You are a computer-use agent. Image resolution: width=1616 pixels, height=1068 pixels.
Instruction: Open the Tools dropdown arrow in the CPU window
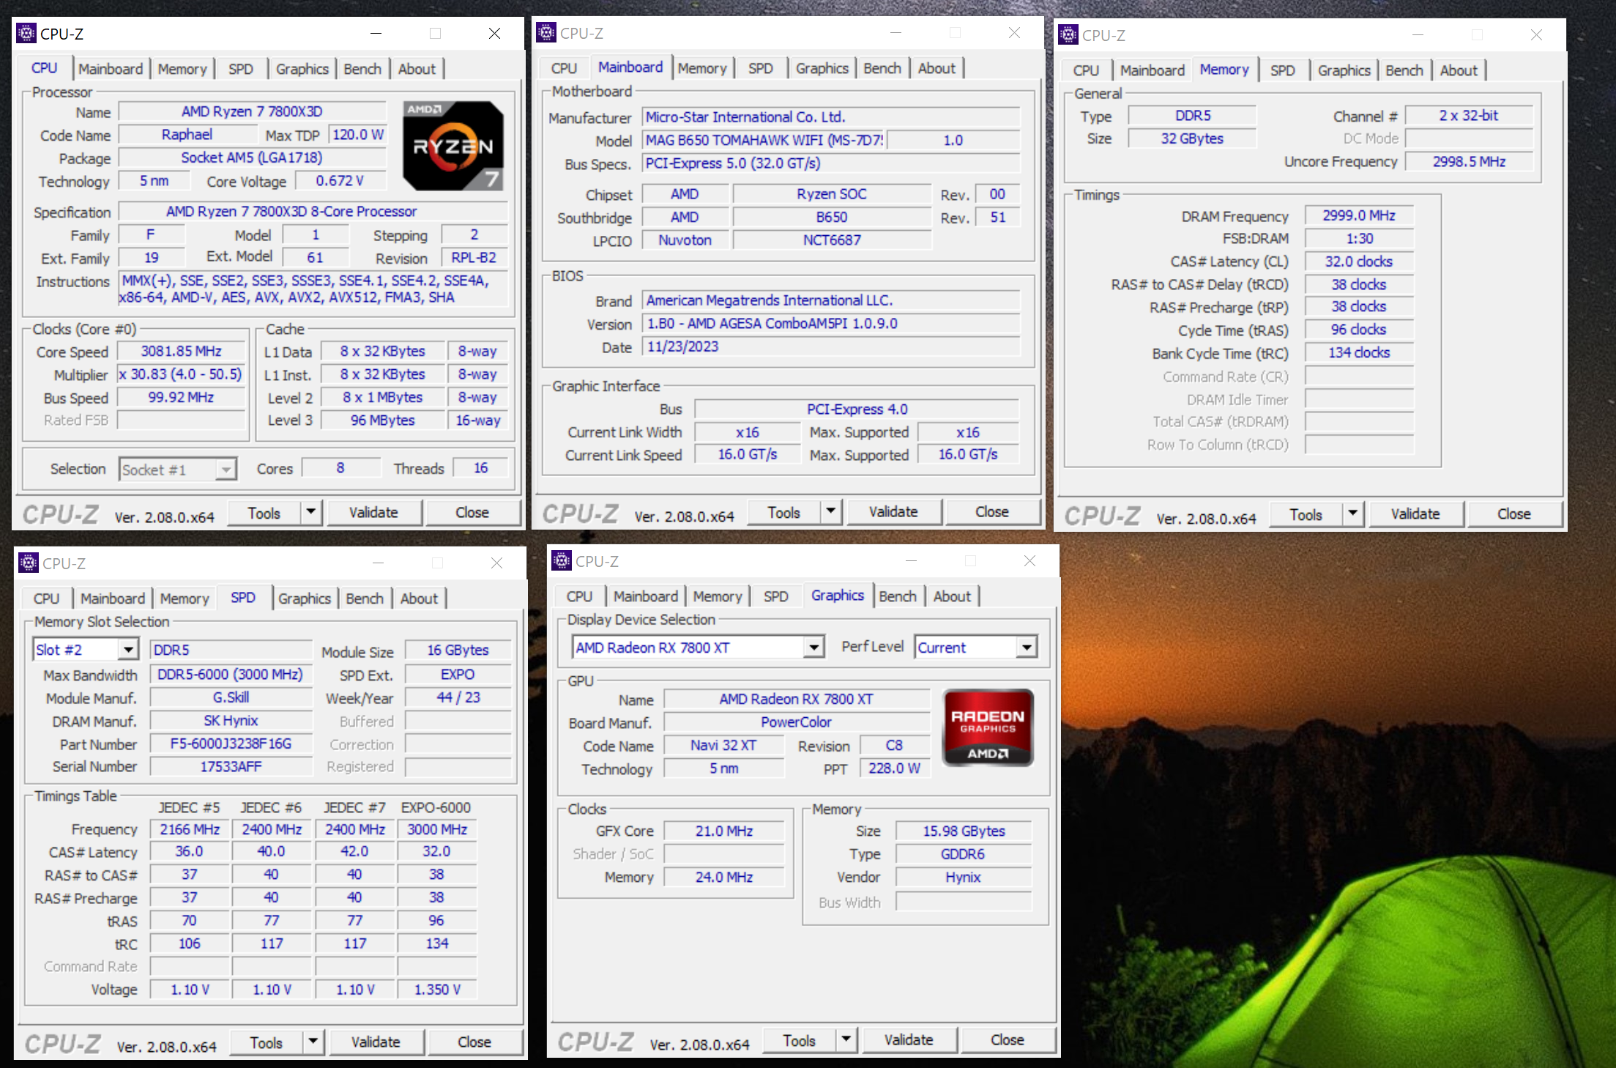[x=311, y=512]
